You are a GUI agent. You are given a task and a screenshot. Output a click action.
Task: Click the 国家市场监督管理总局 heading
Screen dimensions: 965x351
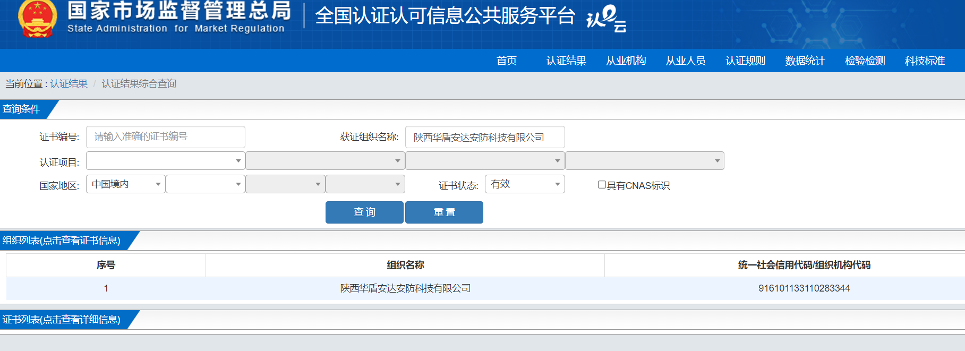(x=180, y=10)
